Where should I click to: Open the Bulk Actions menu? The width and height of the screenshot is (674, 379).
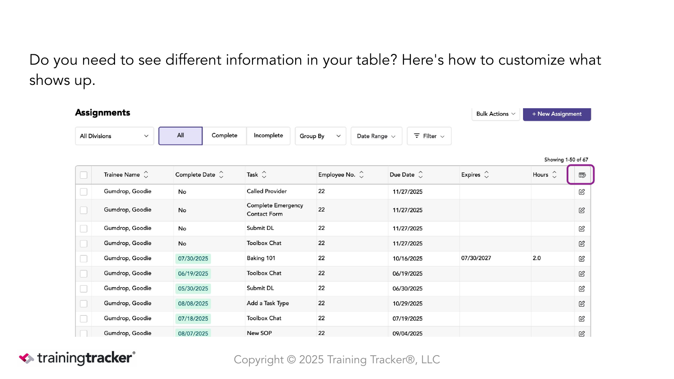(x=496, y=114)
